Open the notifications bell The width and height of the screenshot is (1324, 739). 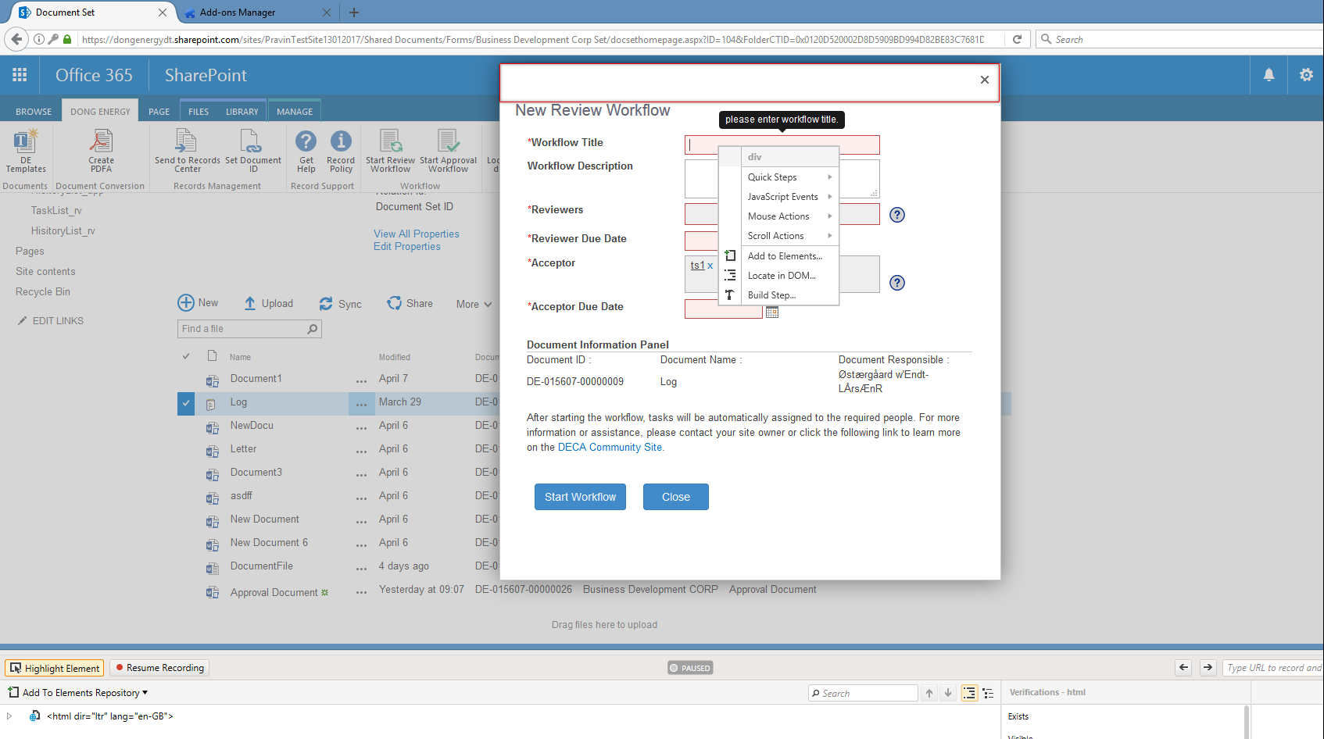click(x=1269, y=75)
